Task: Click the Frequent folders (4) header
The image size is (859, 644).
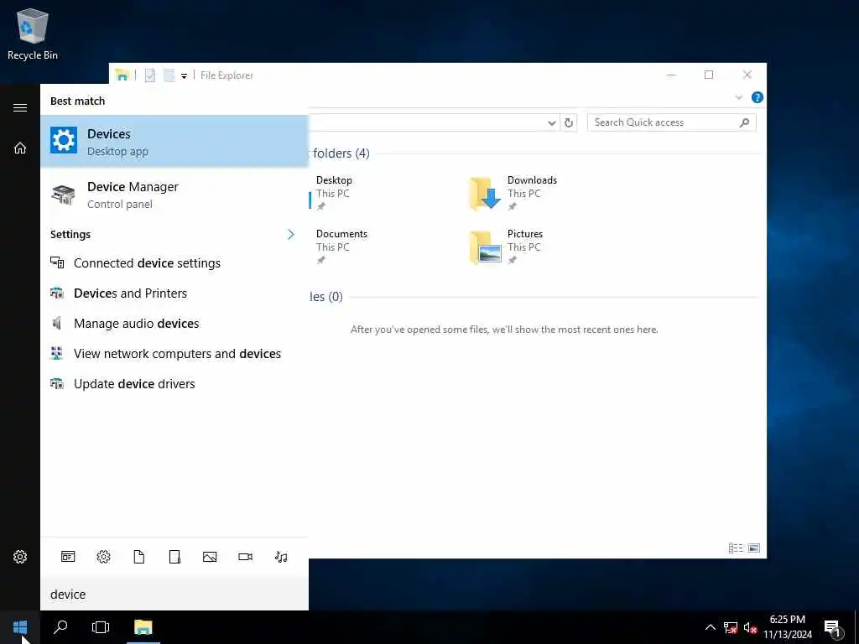Action: click(x=340, y=153)
